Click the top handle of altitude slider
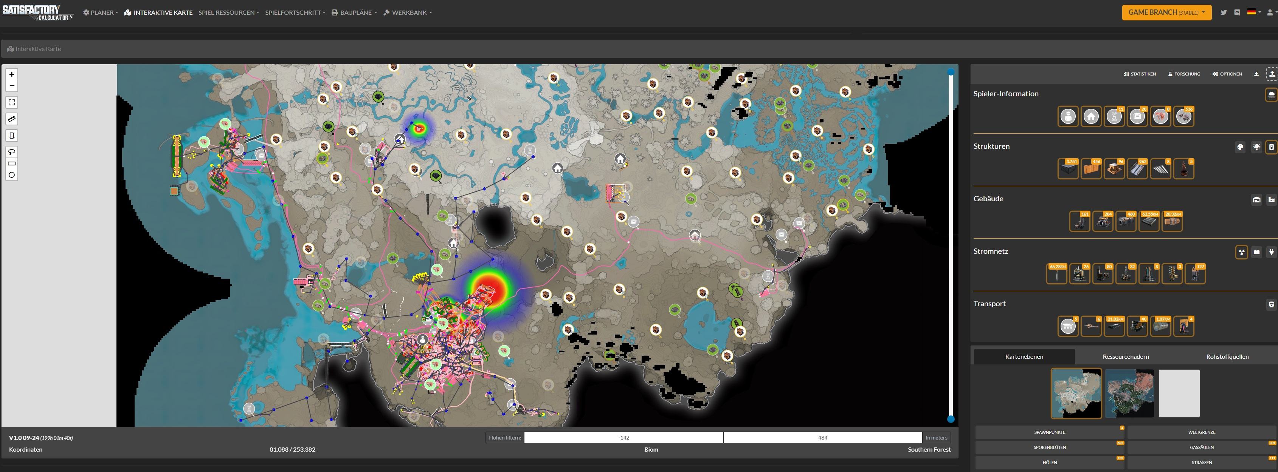Screen dimensions: 1278x472 pos(951,72)
